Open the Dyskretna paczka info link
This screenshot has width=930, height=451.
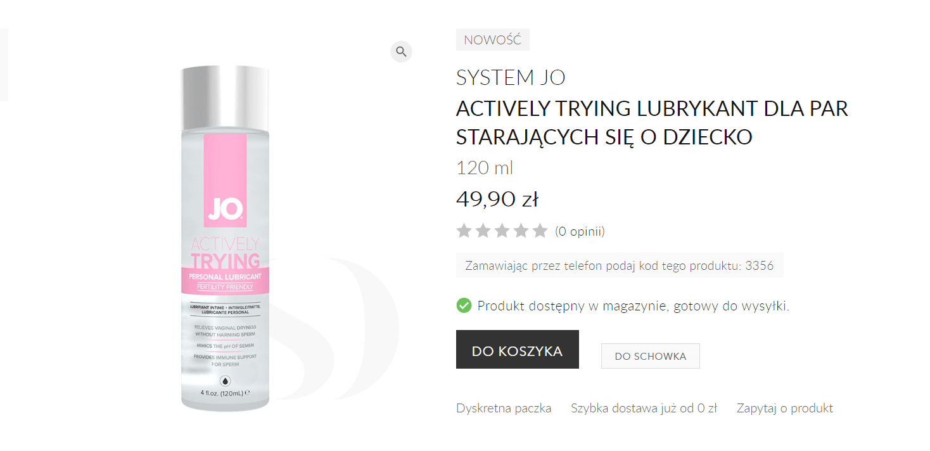click(504, 409)
